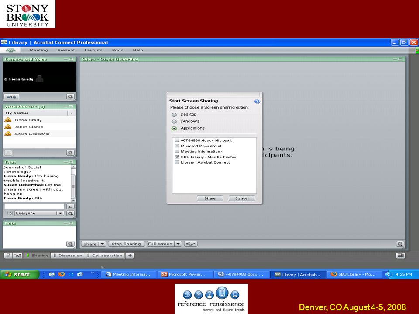The height and width of the screenshot is (314, 419).
Task: Open the Camera and Voice pod options gear
Action: coord(70,97)
